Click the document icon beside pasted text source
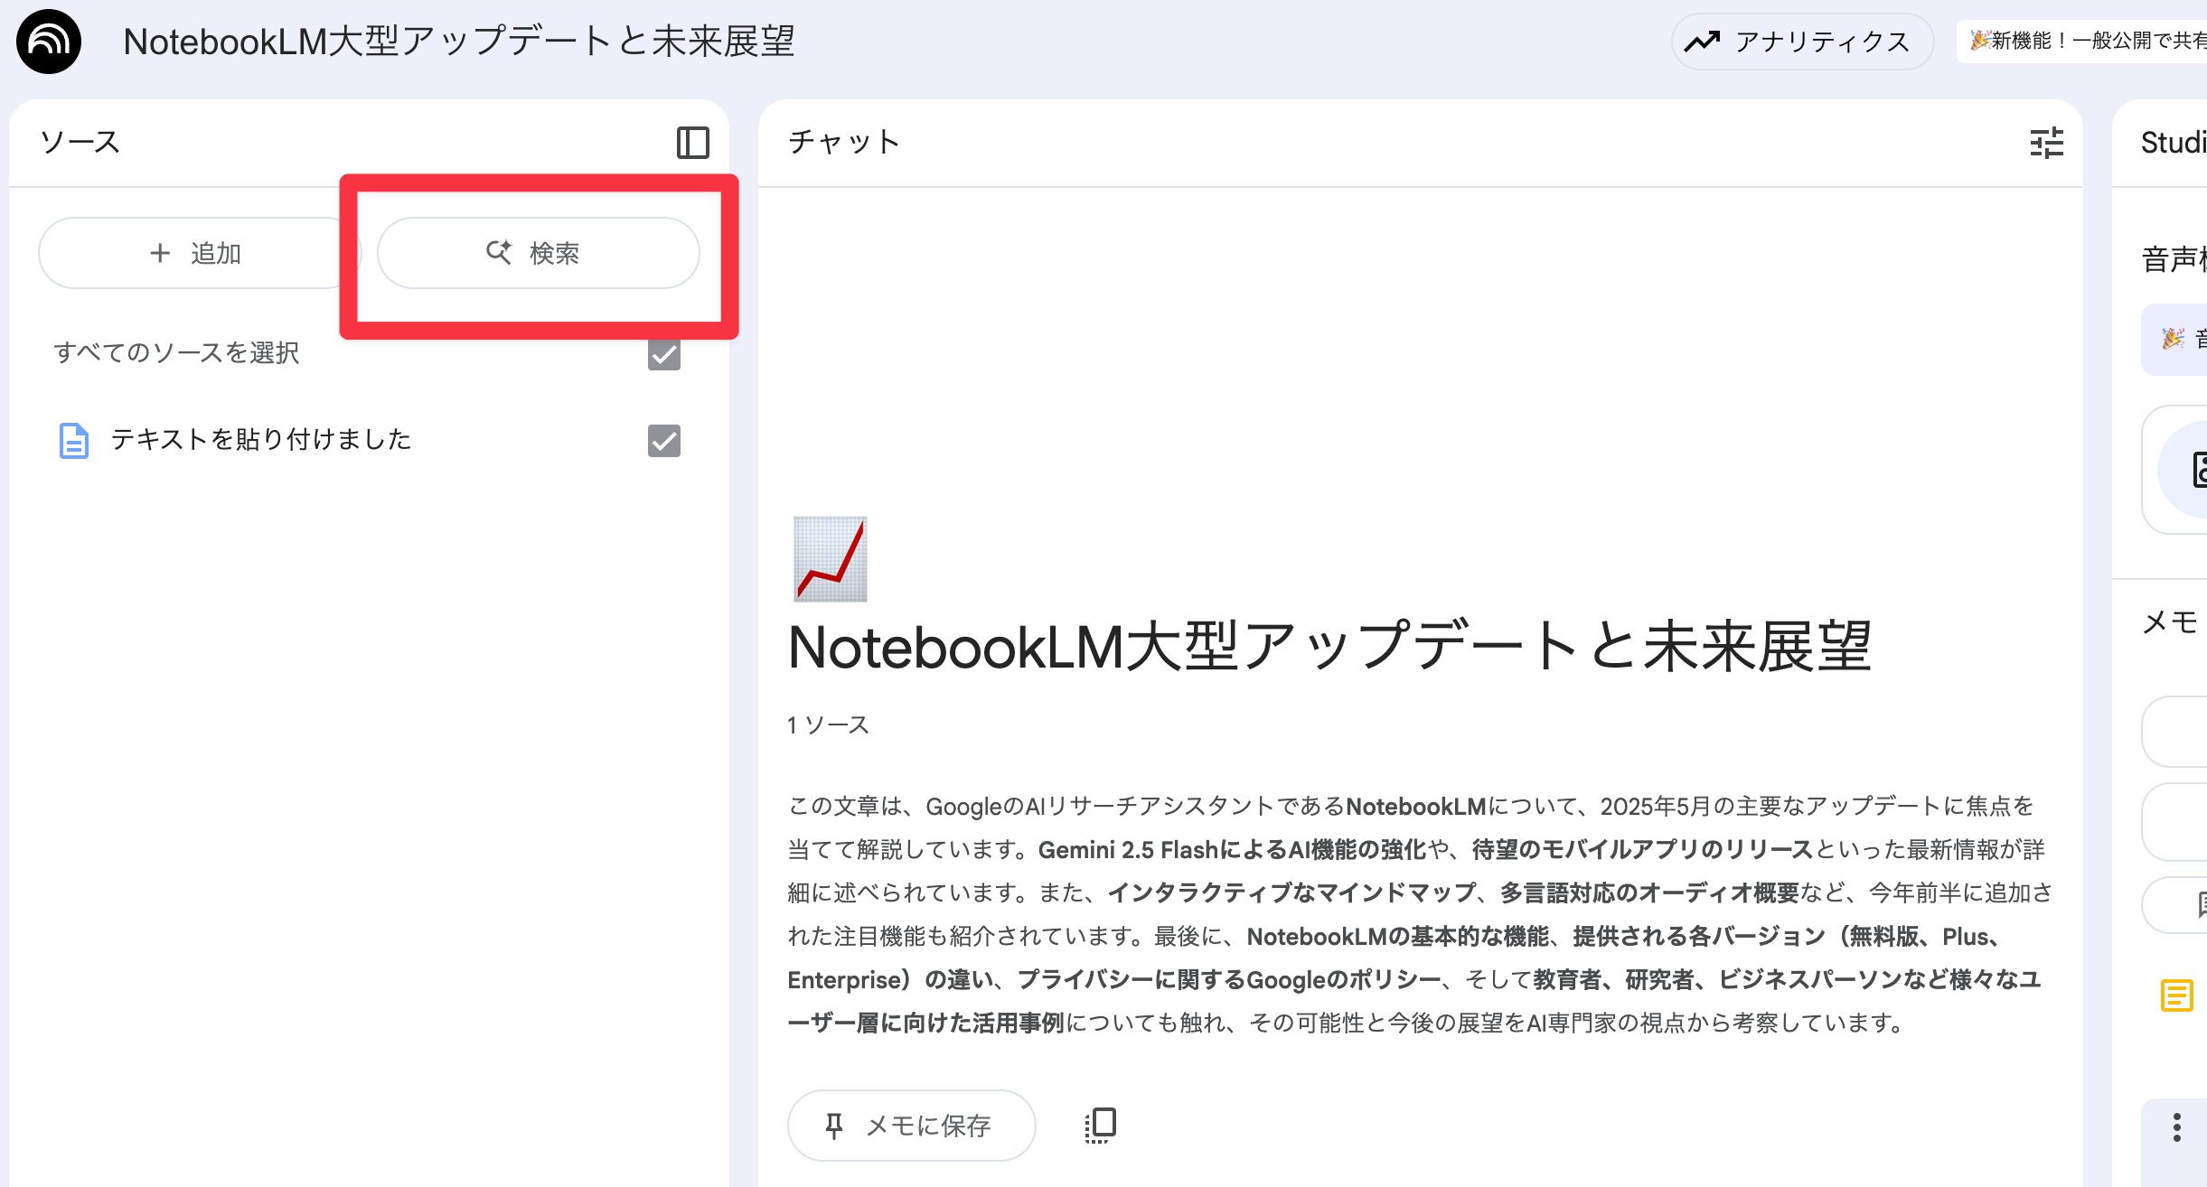 (73, 441)
